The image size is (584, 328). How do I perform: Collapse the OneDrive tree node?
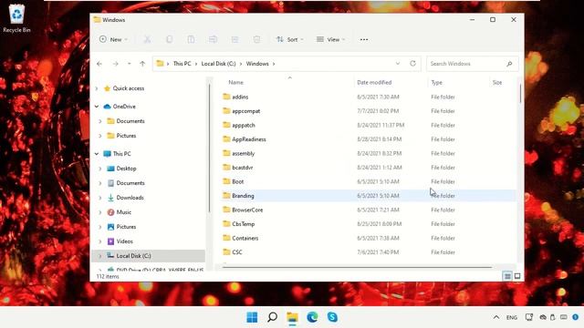[x=97, y=107]
